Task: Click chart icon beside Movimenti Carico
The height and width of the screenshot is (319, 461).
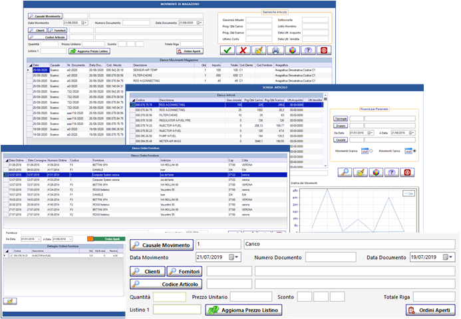Action: tap(408, 151)
